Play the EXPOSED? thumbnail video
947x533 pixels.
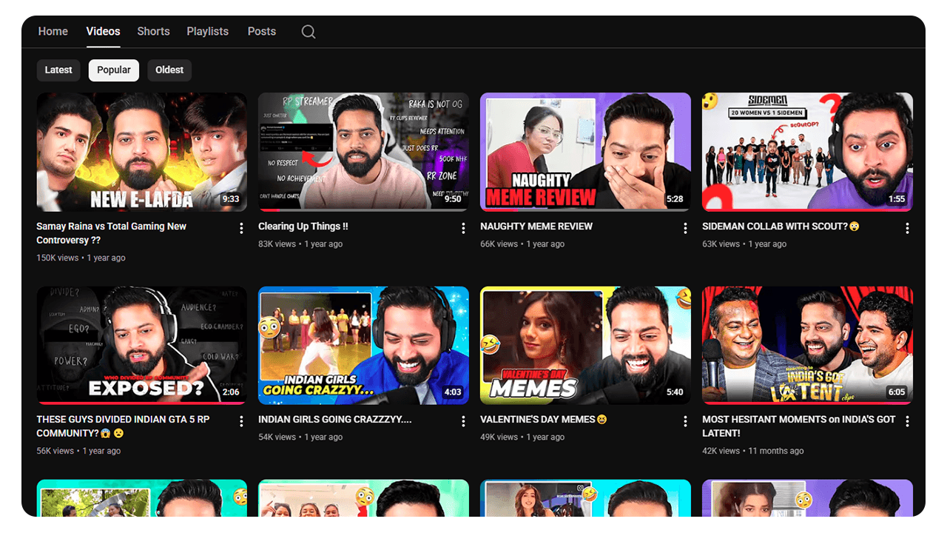pos(142,346)
